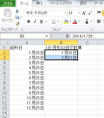Switch to the データ tab
The height and width of the screenshot is (118, 104).
(98, 3)
